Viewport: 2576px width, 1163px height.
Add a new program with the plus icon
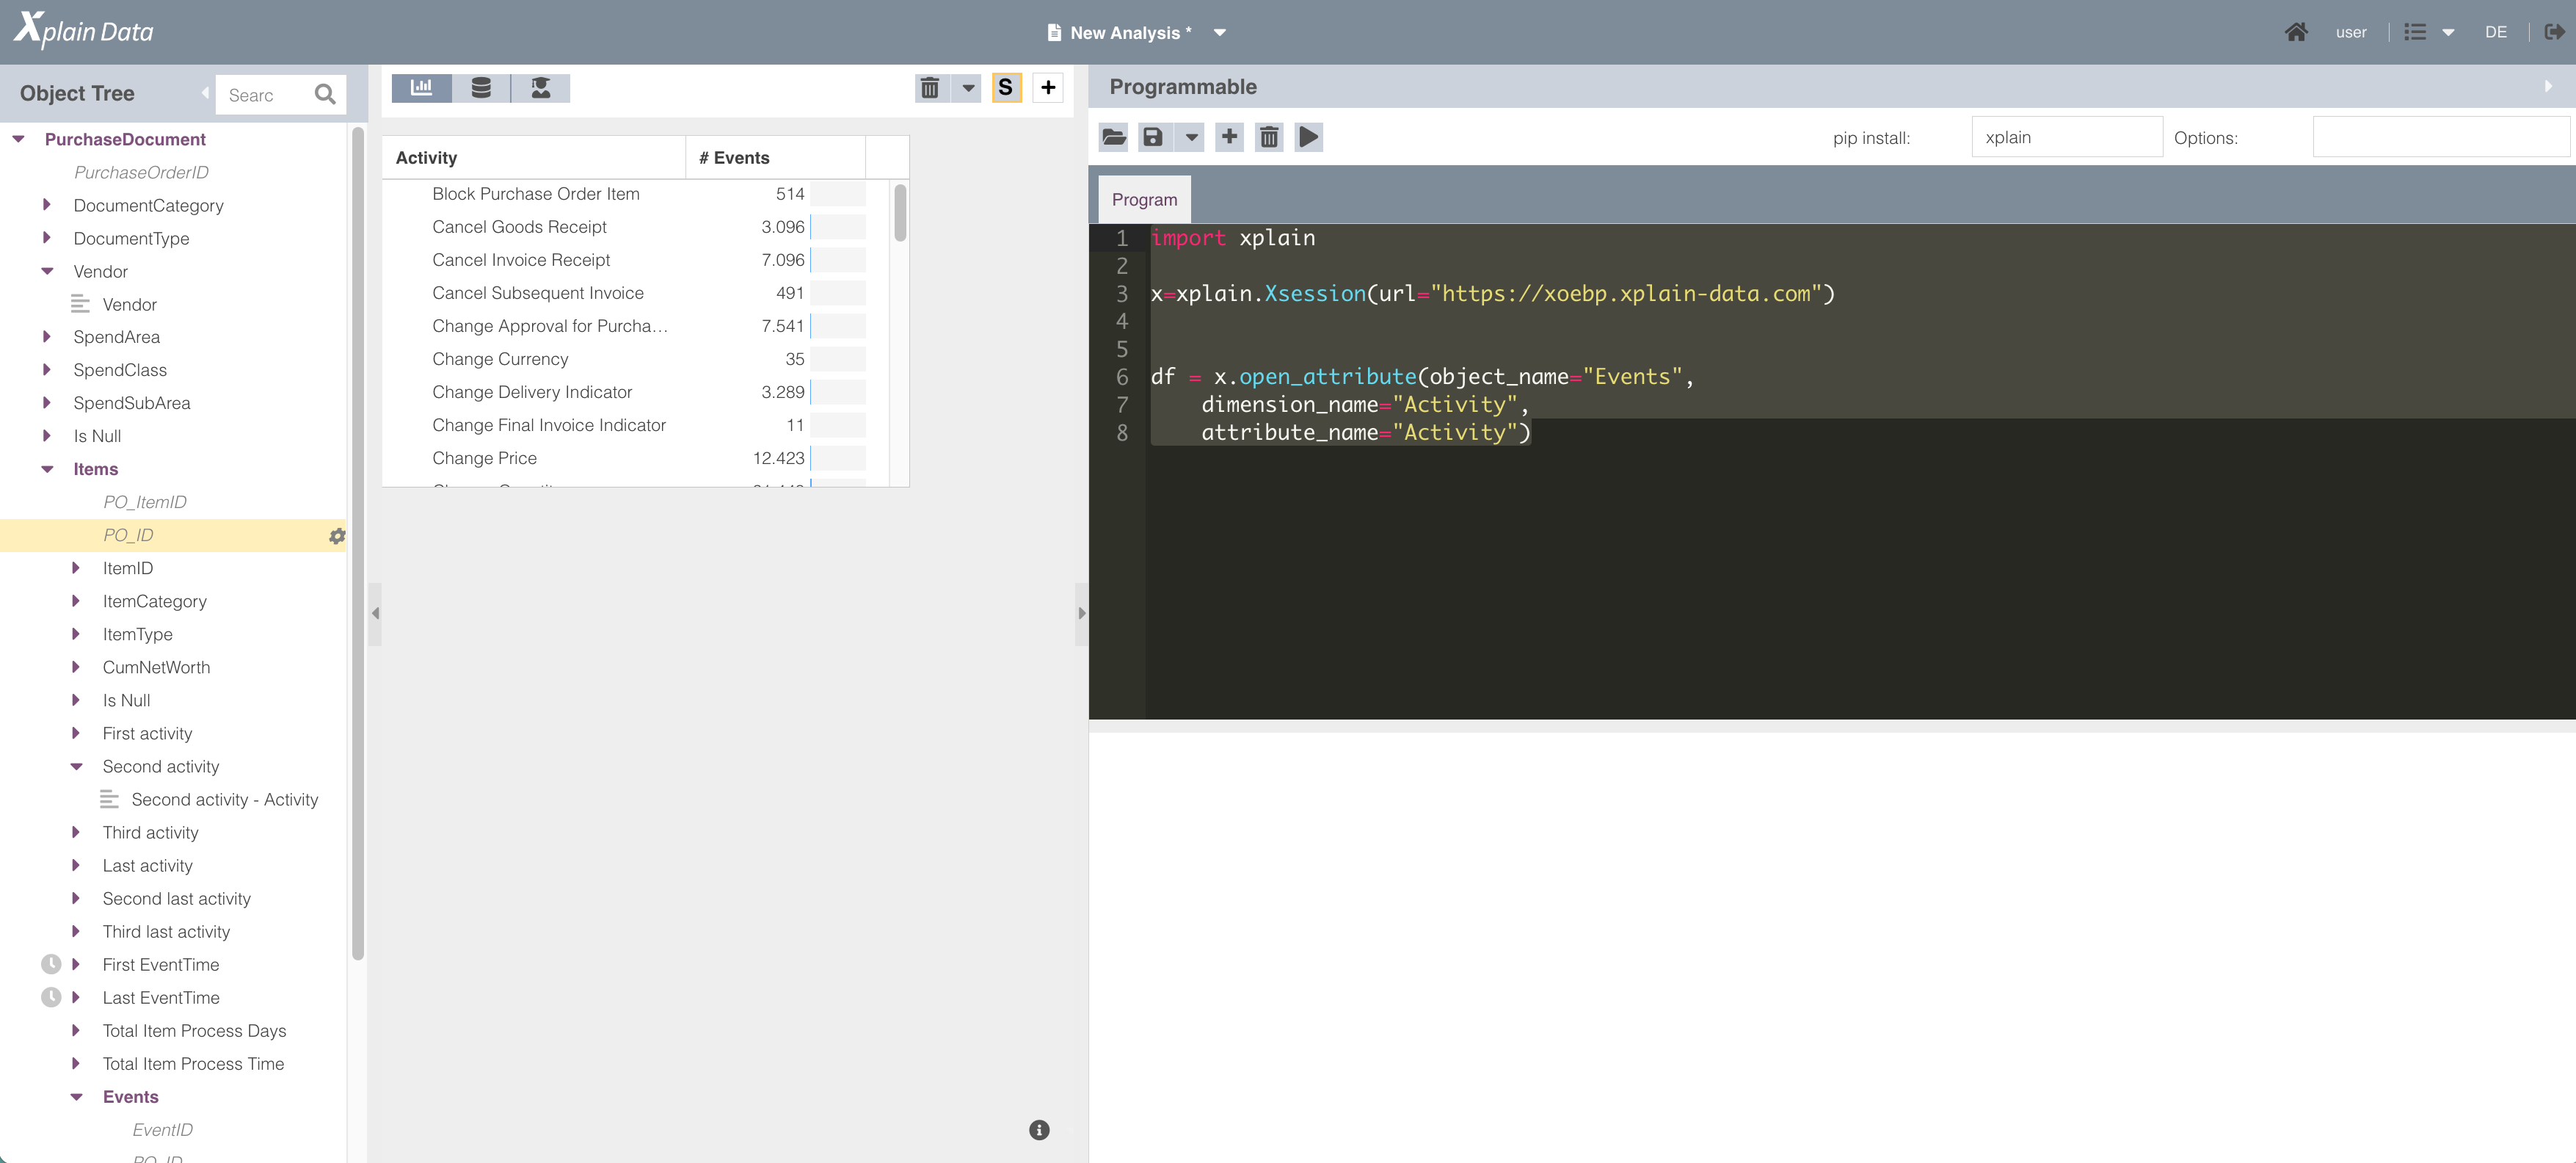click(1230, 137)
